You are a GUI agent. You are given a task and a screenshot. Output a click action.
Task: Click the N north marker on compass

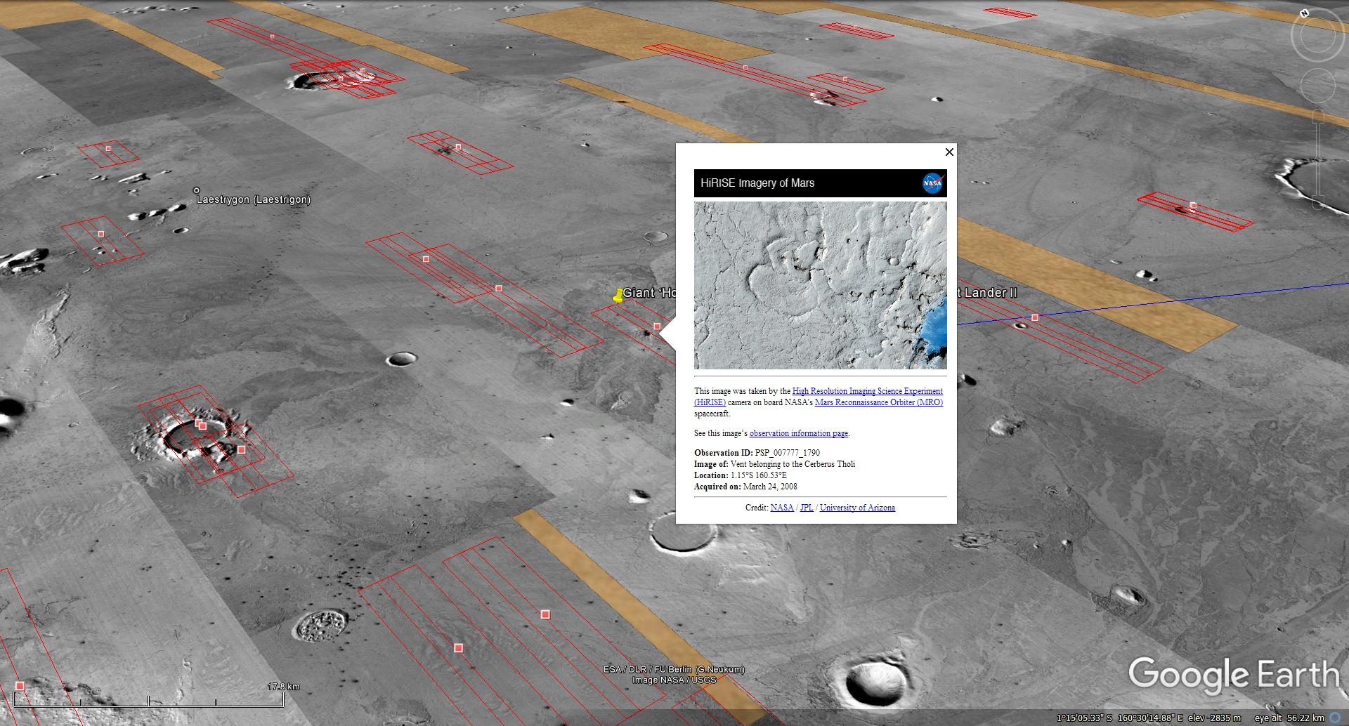click(1305, 13)
